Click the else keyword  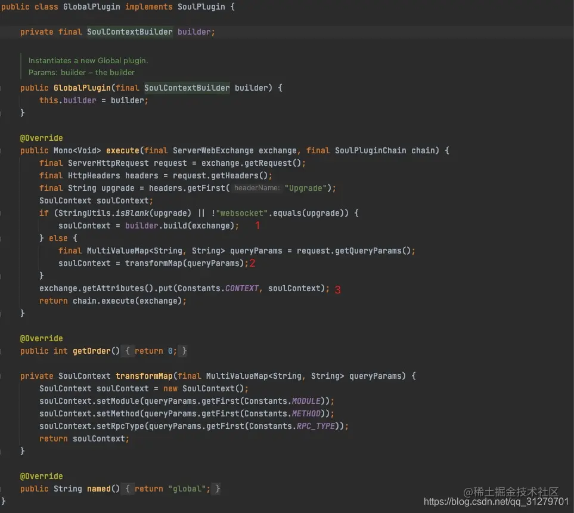[58, 238]
